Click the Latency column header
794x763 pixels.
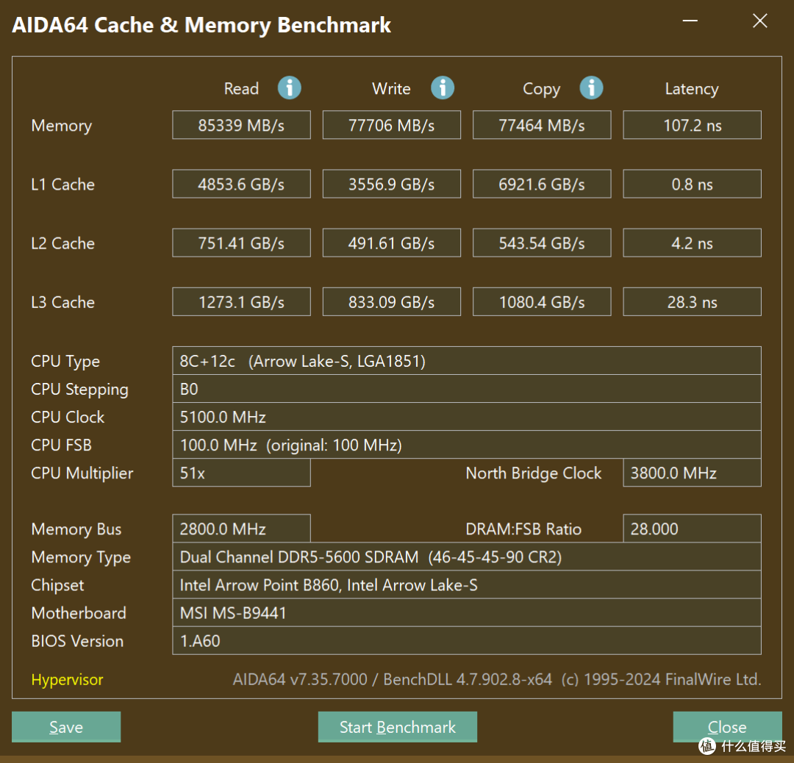692,89
